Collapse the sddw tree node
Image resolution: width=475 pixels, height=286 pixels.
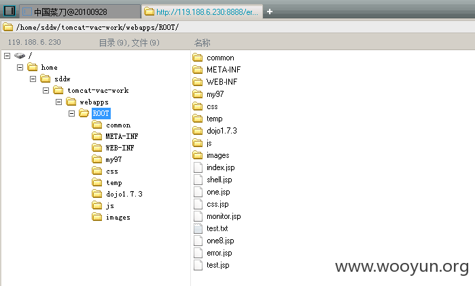[x=33, y=79]
